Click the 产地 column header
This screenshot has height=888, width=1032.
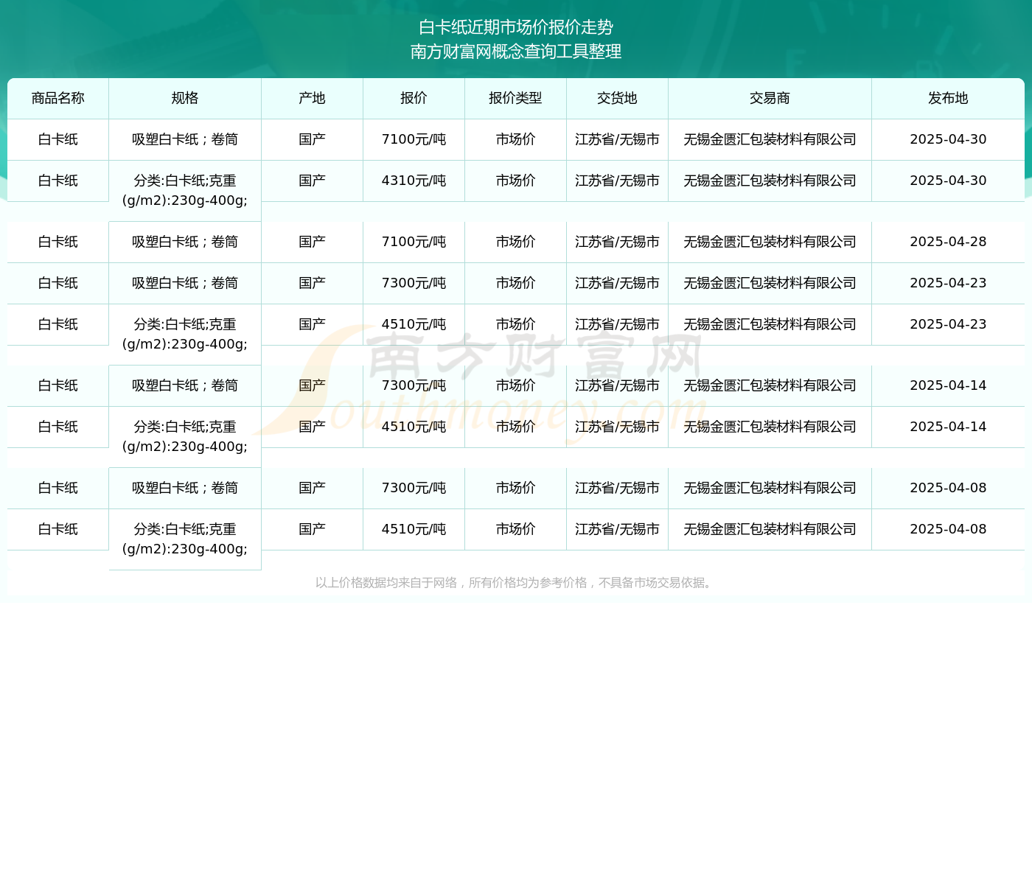tap(312, 98)
